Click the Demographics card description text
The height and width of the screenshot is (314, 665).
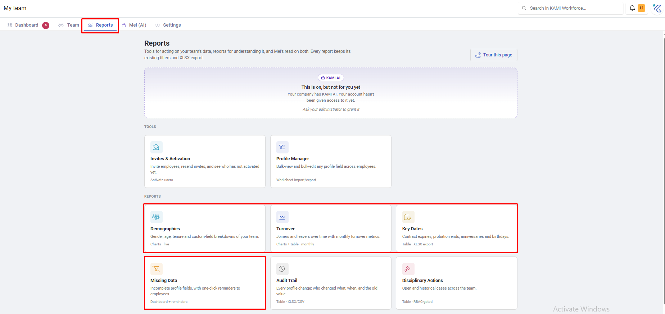205,236
